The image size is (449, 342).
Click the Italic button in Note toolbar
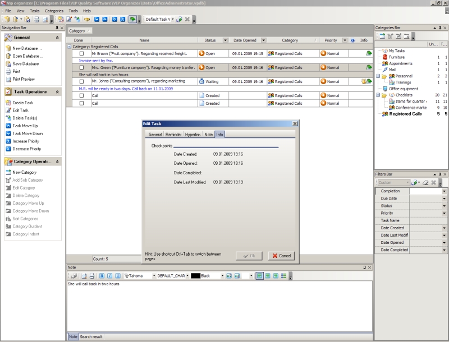pyautogui.click(x=109, y=276)
